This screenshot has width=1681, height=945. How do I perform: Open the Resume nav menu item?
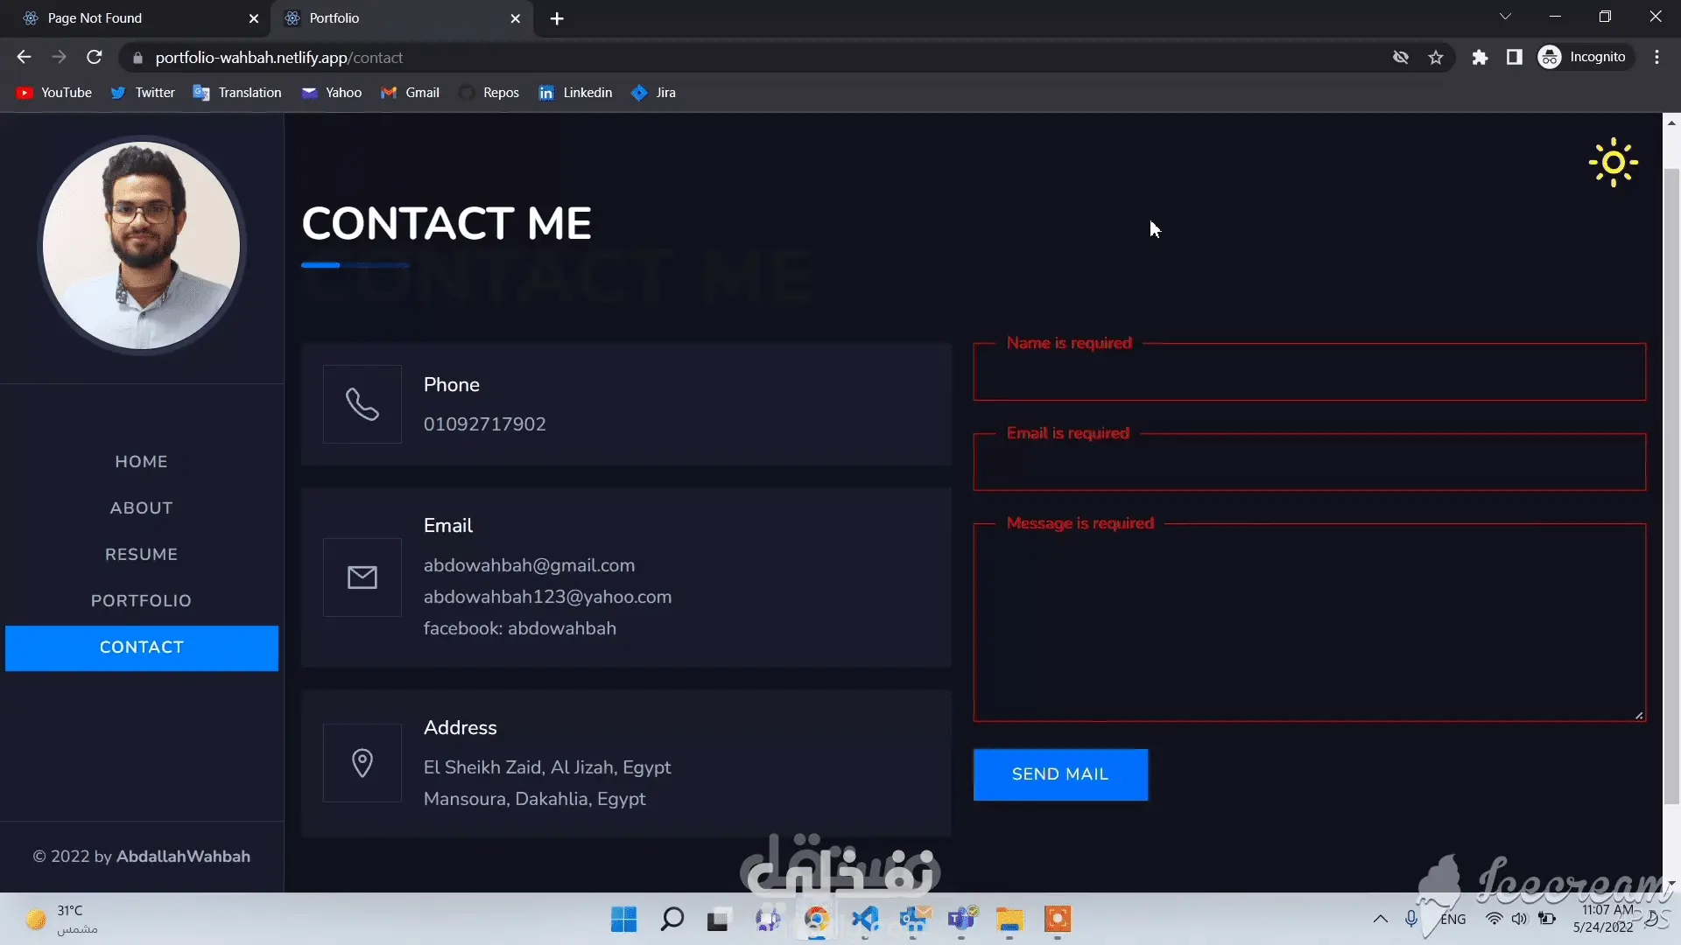[141, 555]
